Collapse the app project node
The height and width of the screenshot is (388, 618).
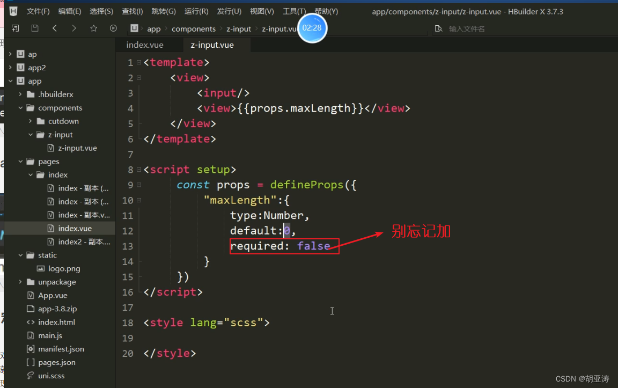(10, 81)
